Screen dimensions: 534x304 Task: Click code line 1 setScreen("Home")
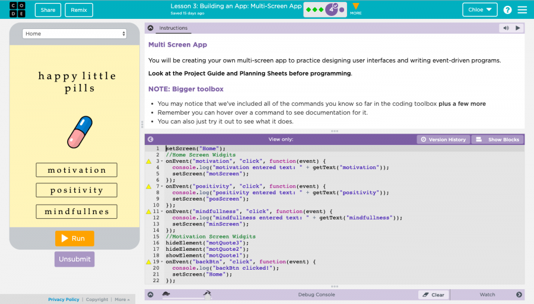pyautogui.click(x=195, y=148)
